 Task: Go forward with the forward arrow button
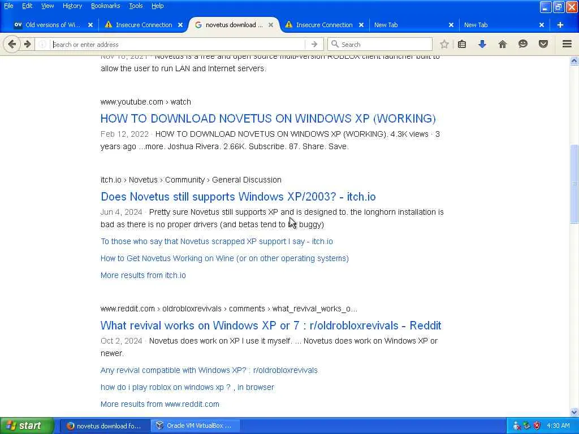[x=28, y=44]
